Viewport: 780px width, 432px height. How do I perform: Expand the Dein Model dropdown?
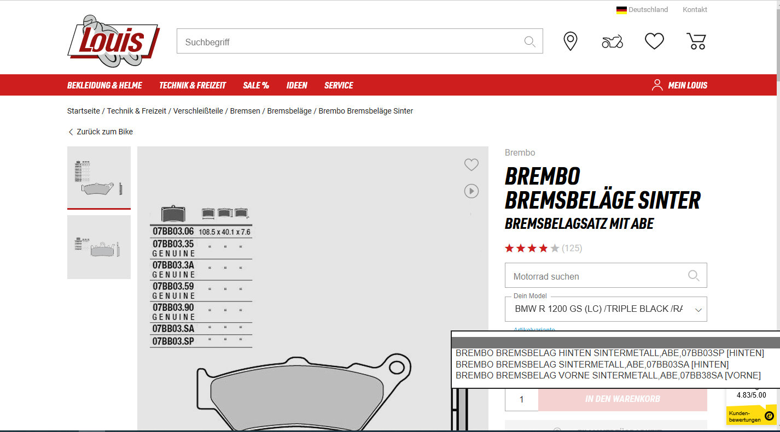tap(606, 309)
